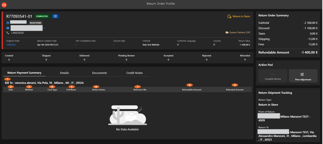Click the Price Adjustment sliders icon

302,75
